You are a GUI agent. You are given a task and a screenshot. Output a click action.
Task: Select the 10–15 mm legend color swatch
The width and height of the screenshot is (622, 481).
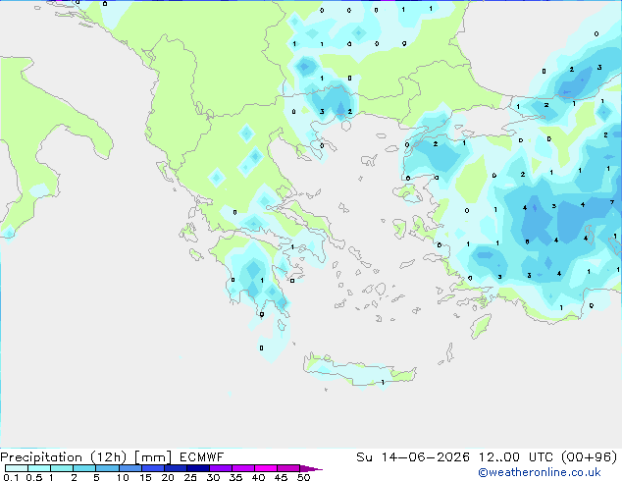tap(130, 468)
